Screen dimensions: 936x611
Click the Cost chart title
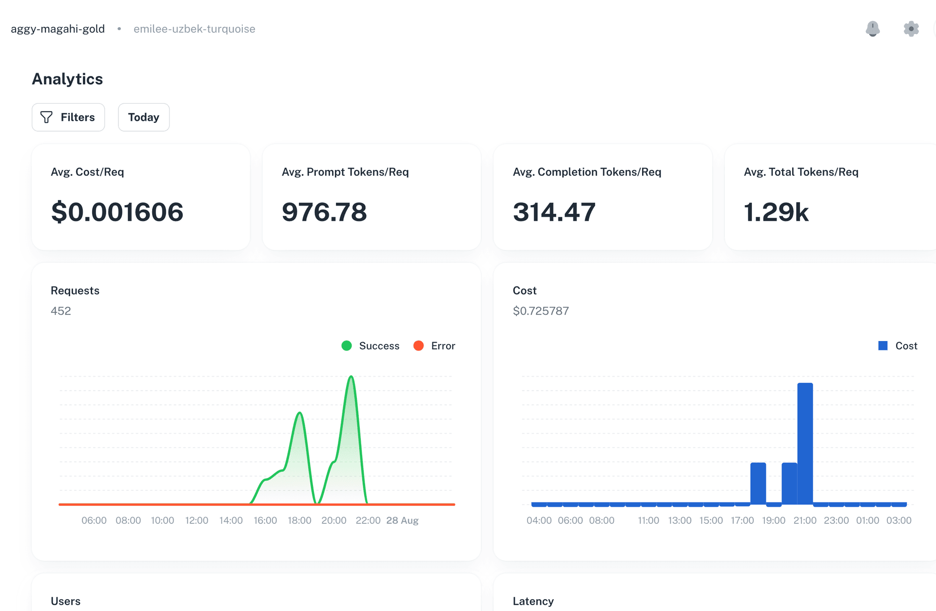[x=525, y=290]
